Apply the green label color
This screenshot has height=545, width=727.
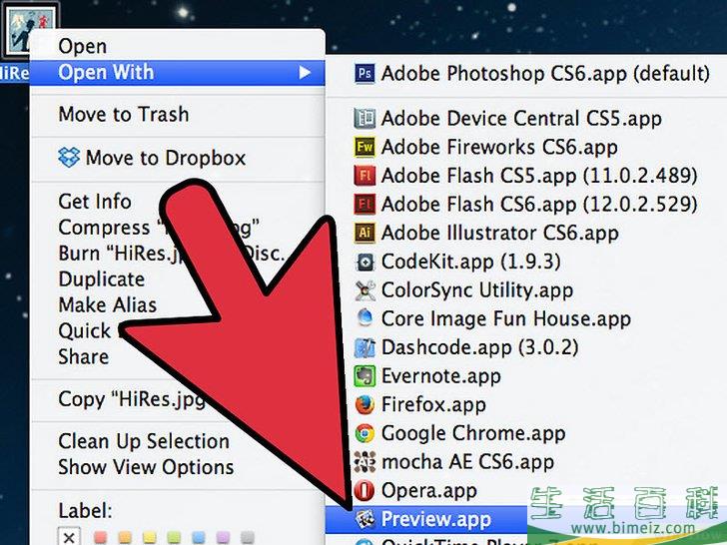coord(174,538)
